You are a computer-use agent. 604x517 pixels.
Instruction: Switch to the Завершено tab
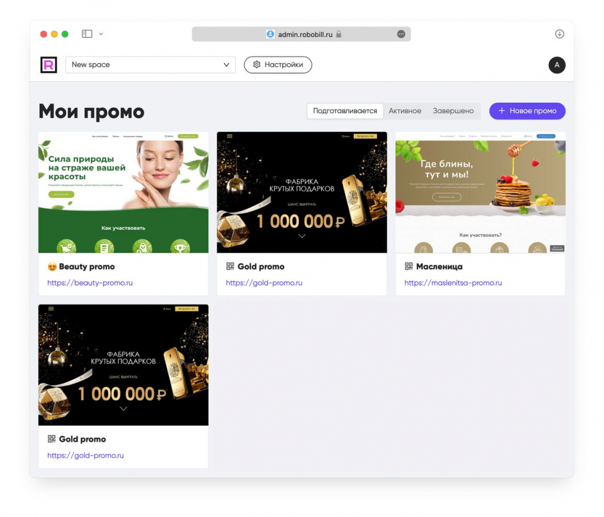pyautogui.click(x=453, y=111)
